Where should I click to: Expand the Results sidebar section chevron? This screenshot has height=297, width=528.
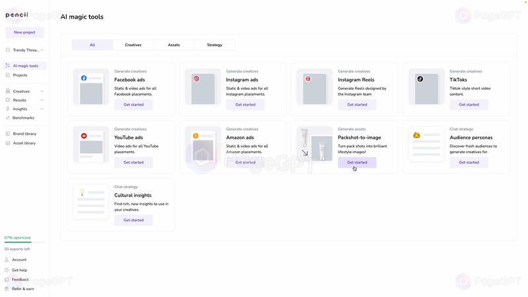click(42, 100)
